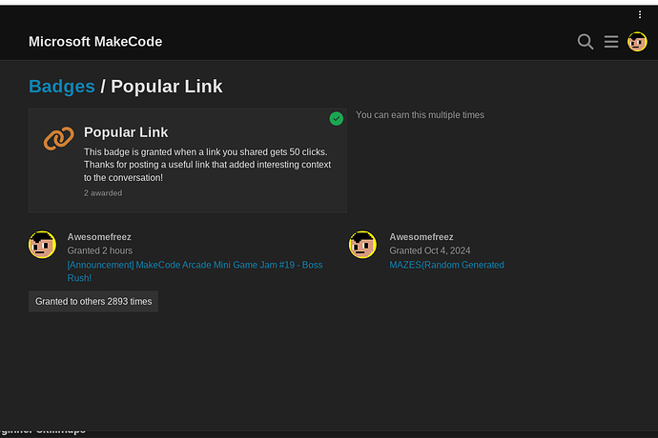Click the orange chain-link badge icon
This screenshot has width=658, height=438.
coord(59,138)
